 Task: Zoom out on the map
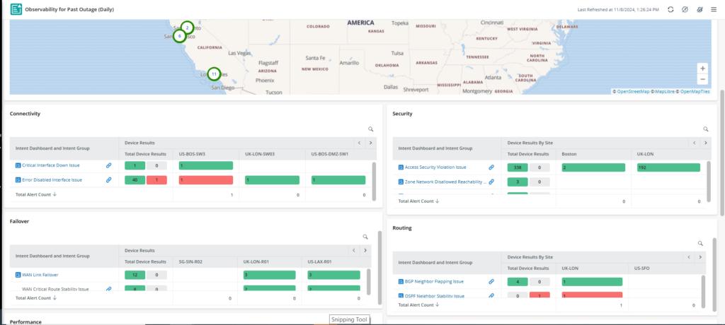702,80
